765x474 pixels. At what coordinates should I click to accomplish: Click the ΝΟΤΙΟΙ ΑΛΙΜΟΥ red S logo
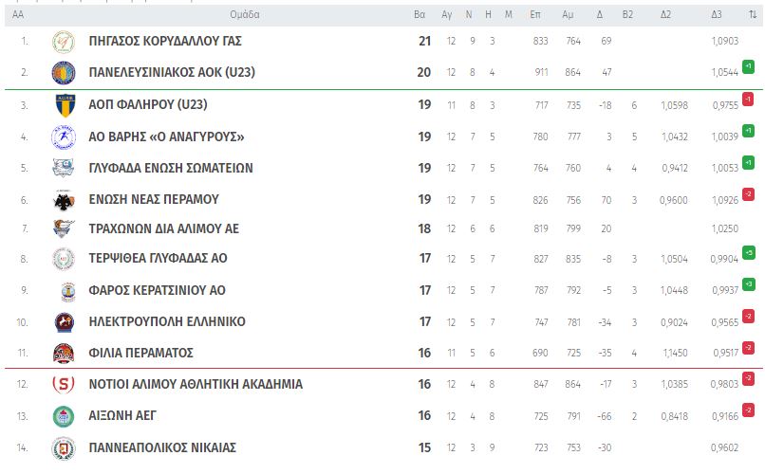click(x=64, y=385)
